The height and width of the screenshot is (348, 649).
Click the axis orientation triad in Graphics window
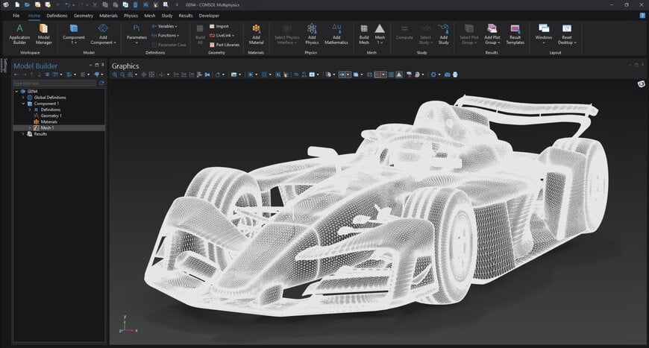128,324
